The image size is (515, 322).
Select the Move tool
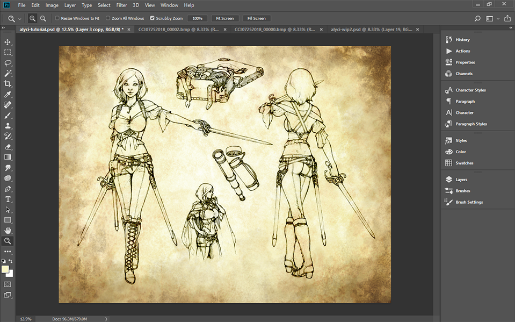8,42
